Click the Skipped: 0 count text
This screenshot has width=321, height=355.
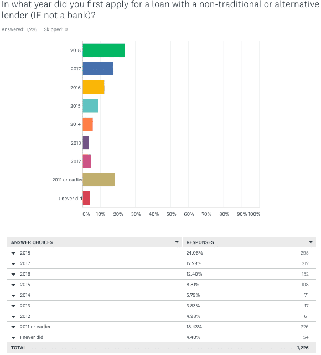pos(55,29)
